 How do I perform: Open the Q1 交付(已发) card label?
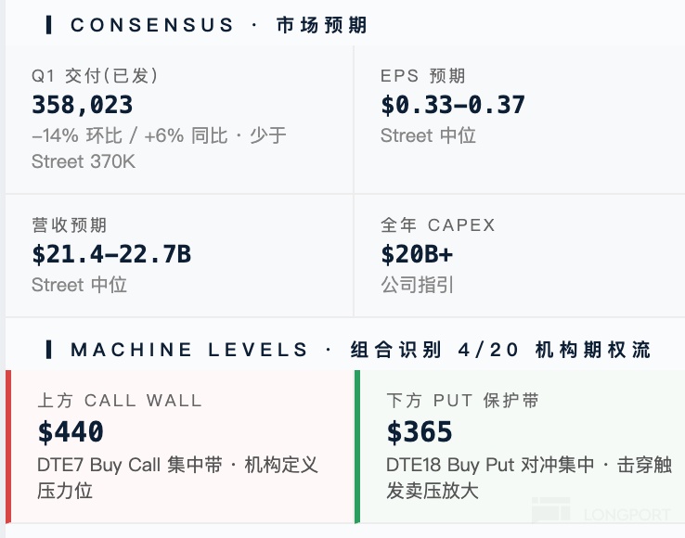tap(88, 76)
